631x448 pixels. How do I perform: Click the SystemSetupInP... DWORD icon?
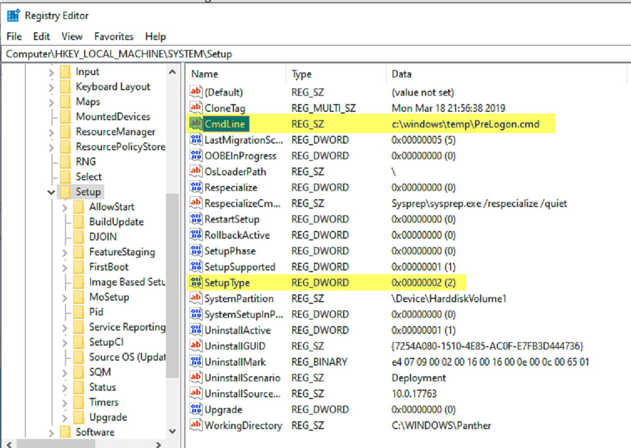pos(196,314)
